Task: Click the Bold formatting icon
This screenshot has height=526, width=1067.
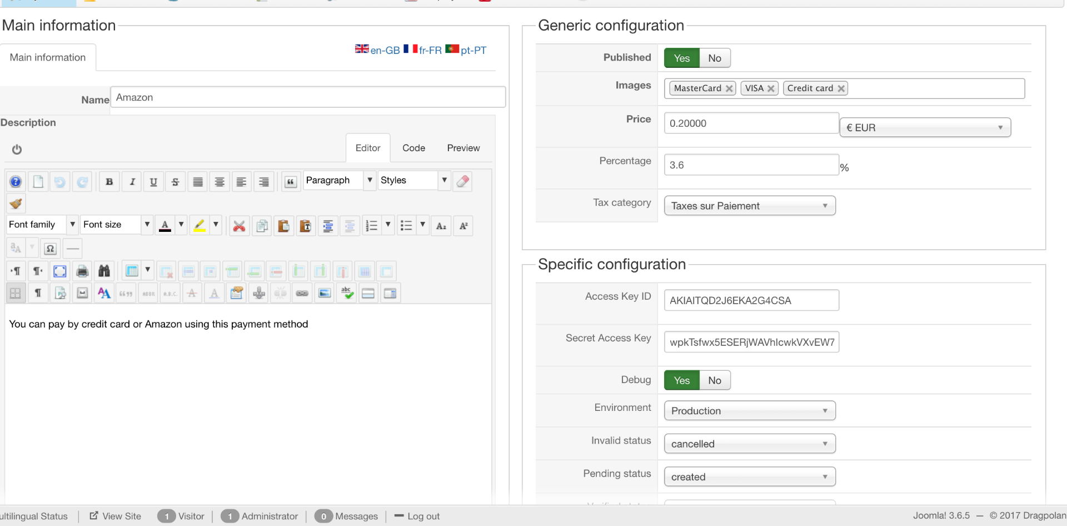Action: pos(109,182)
